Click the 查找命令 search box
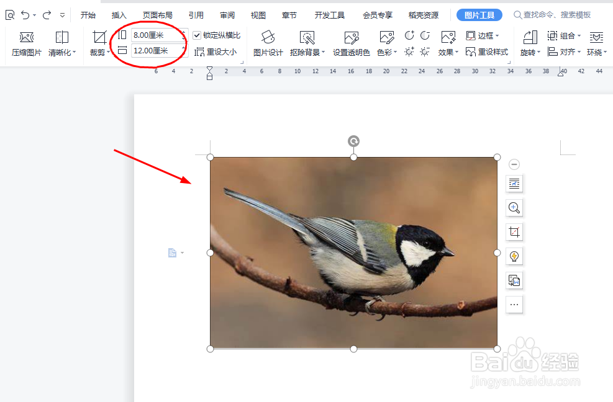The image size is (613, 402). [x=552, y=15]
